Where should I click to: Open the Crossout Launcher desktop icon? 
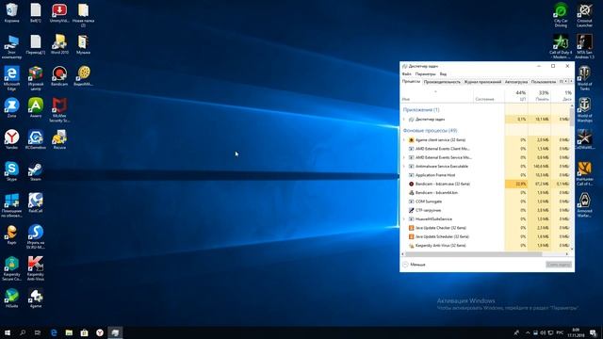pyautogui.click(x=584, y=15)
